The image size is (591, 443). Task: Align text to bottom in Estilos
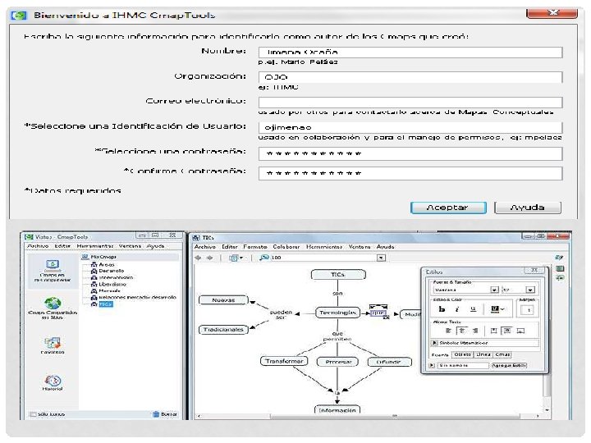(x=520, y=331)
